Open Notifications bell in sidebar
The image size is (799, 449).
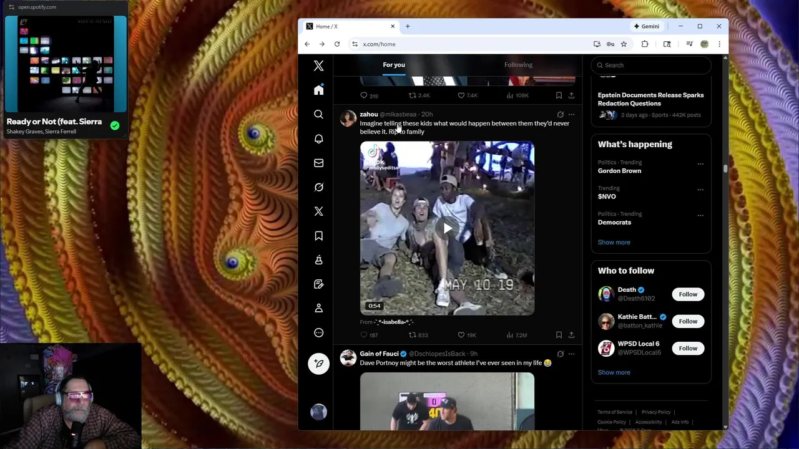click(x=318, y=138)
